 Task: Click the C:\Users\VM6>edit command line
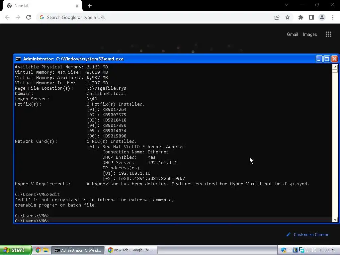tap(37, 195)
